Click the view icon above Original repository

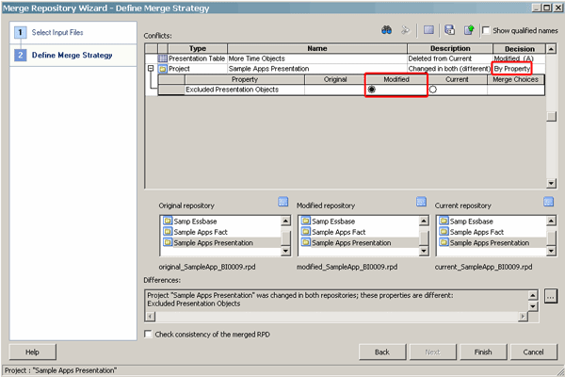tap(283, 202)
